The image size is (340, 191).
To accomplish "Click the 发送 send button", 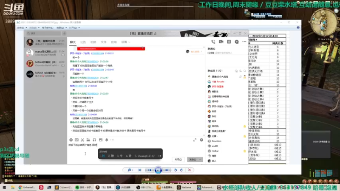I will 193,160.
